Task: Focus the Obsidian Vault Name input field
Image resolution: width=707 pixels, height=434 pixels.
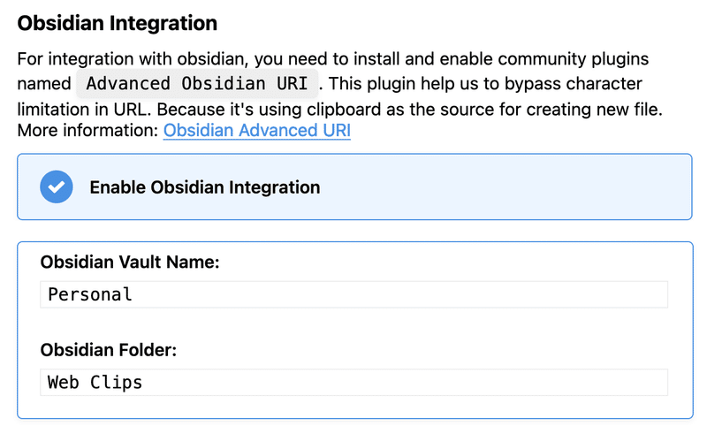Action: (x=354, y=294)
